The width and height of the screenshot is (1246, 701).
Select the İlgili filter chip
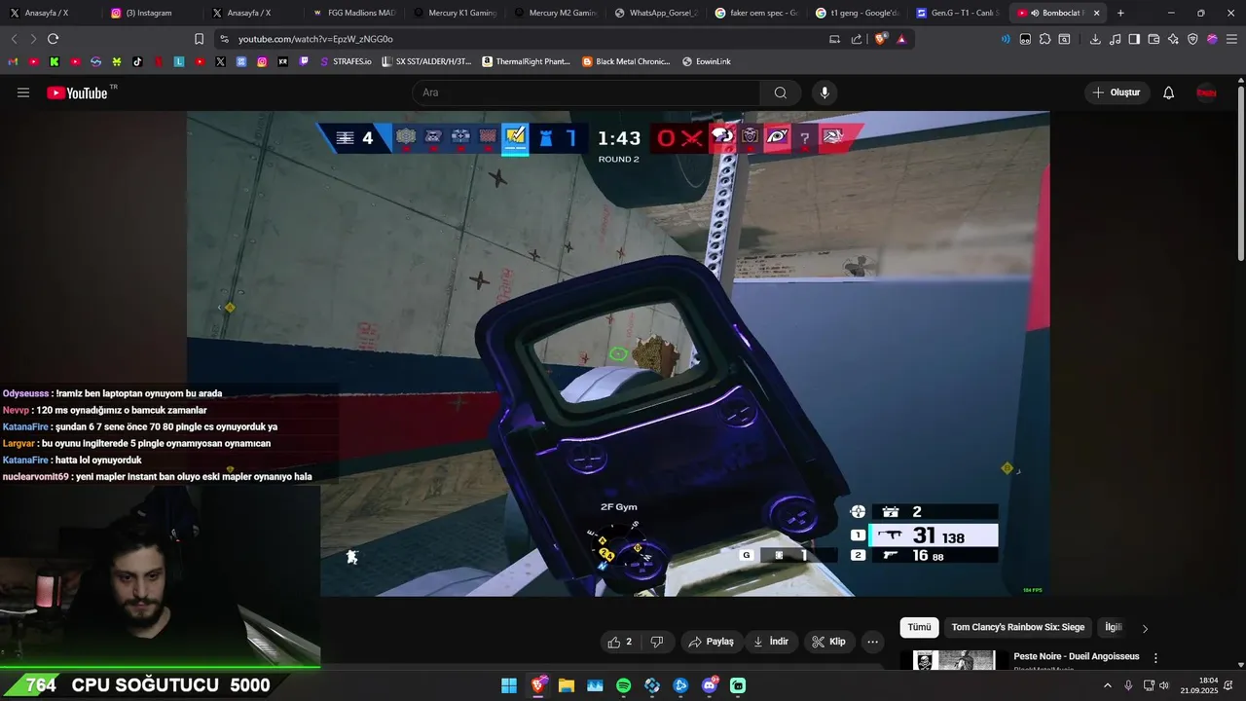(x=1113, y=628)
